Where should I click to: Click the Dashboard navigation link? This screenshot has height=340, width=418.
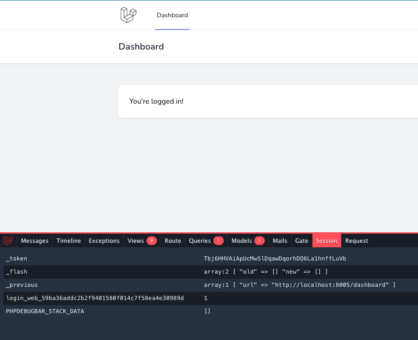pyautogui.click(x=172, y=15)
